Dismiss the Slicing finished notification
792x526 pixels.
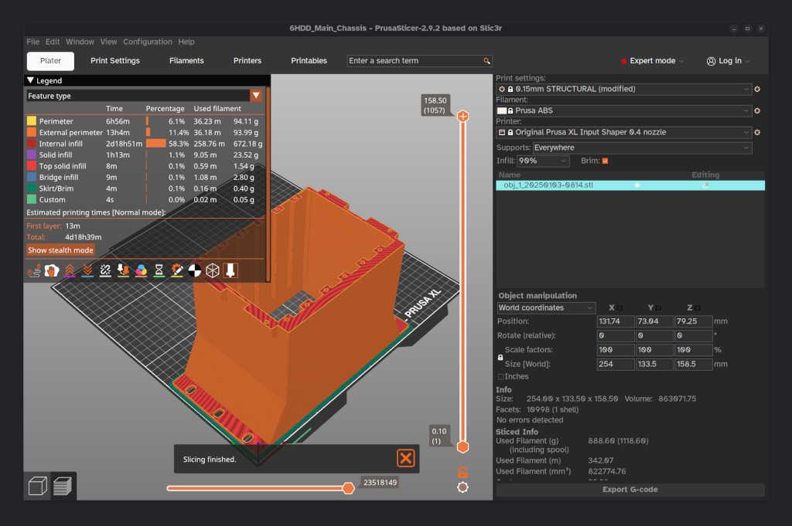point(405,459)
